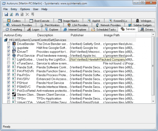Select the KnownDLLs tab
The height and width of the screenshot is (131, 158).
click(x=118, y=21)
